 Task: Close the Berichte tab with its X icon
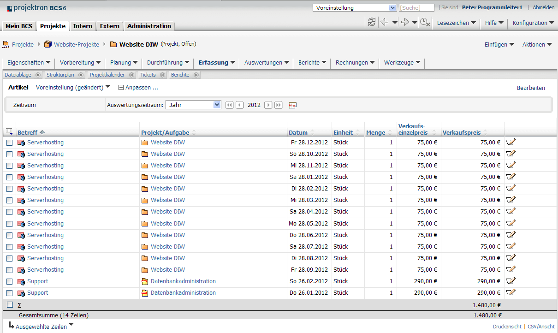point(196,75)
